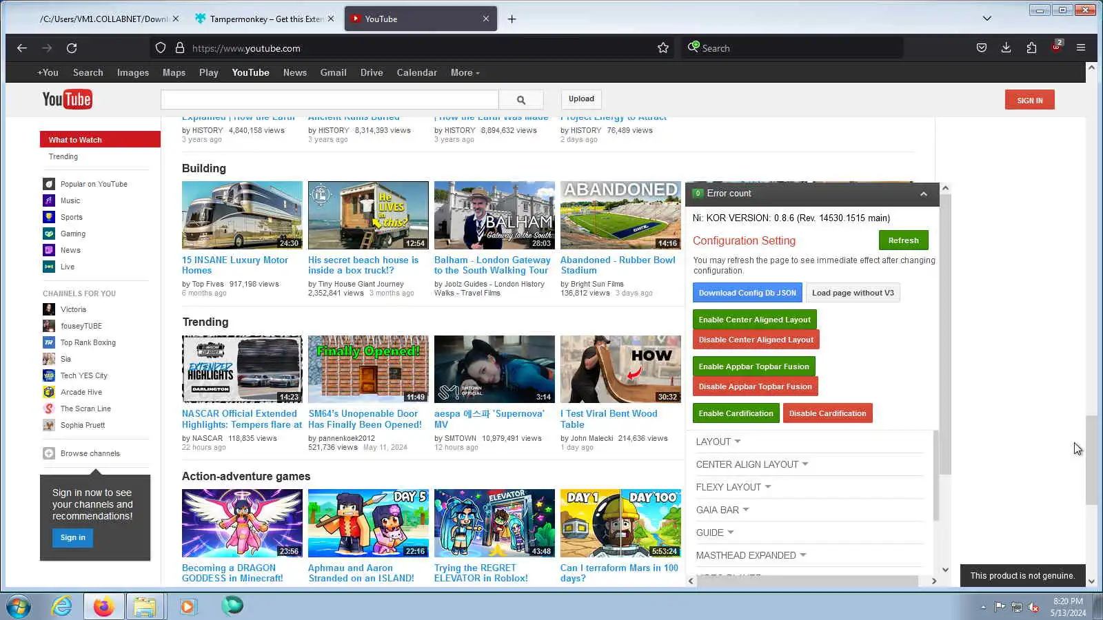This screenshot has width=1103, height=620.
Task: Open the new tab plus button
Action: 512,19
